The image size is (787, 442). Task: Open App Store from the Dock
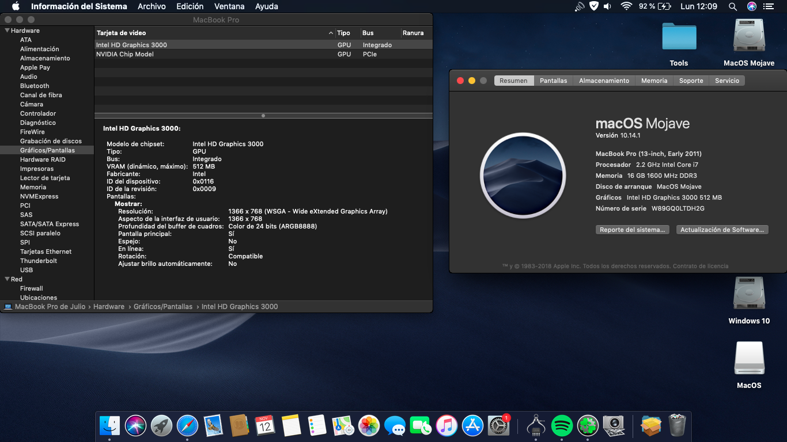473,426
